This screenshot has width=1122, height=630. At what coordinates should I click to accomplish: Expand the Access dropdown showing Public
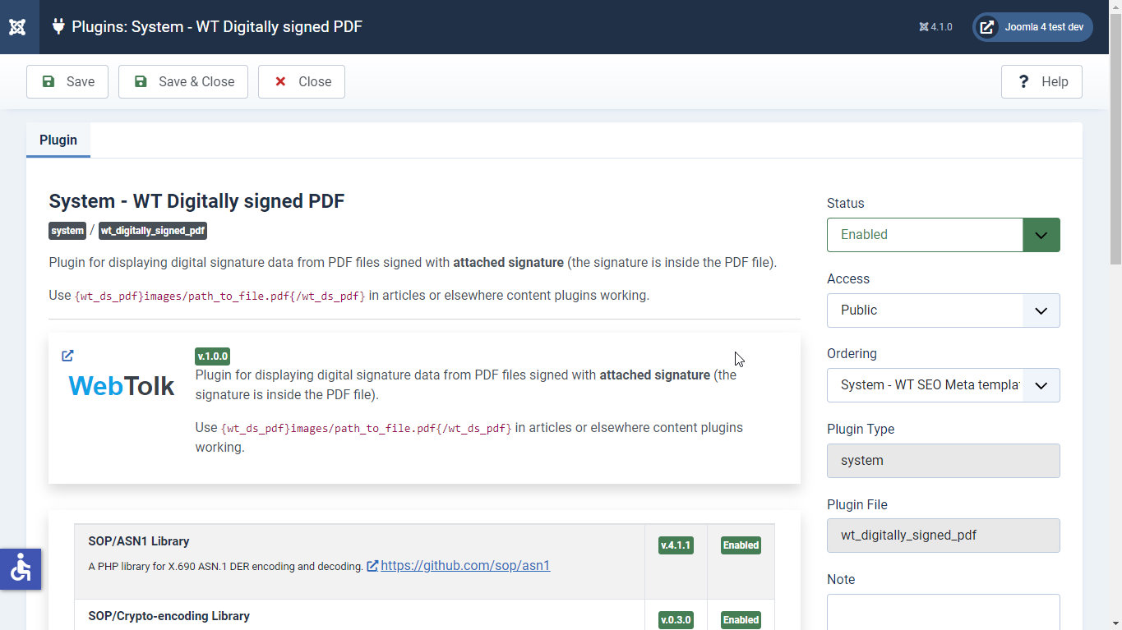(x=943, y=310)
